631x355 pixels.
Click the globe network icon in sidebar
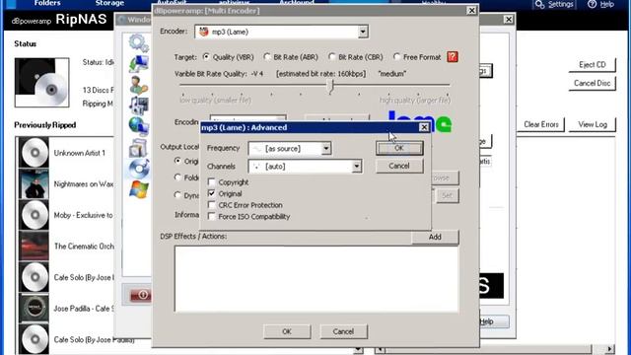138,126
